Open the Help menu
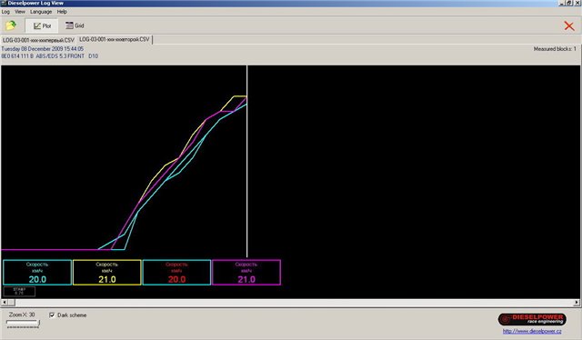582x340 pixels. pos(62,12)
